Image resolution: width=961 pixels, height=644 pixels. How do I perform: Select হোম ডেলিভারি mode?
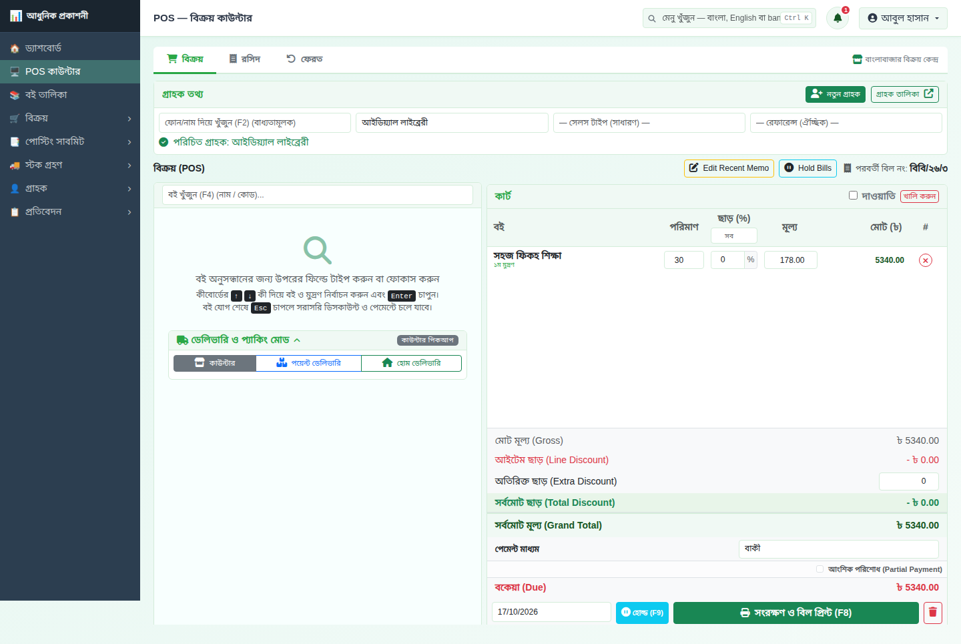tap(411, 363)
